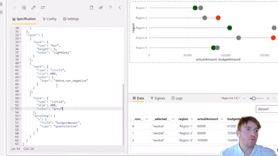Open the field mapping swap-arrows icon
The image size is (278, 156).
43,8
